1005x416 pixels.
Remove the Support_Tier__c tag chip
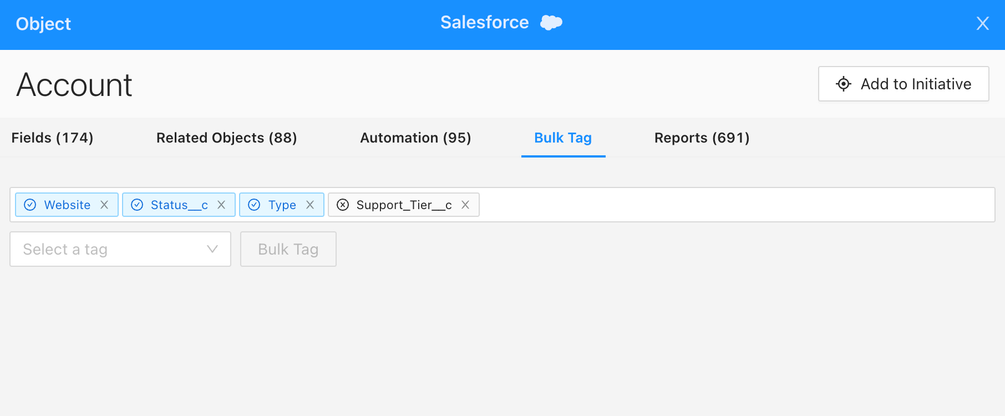465,205
